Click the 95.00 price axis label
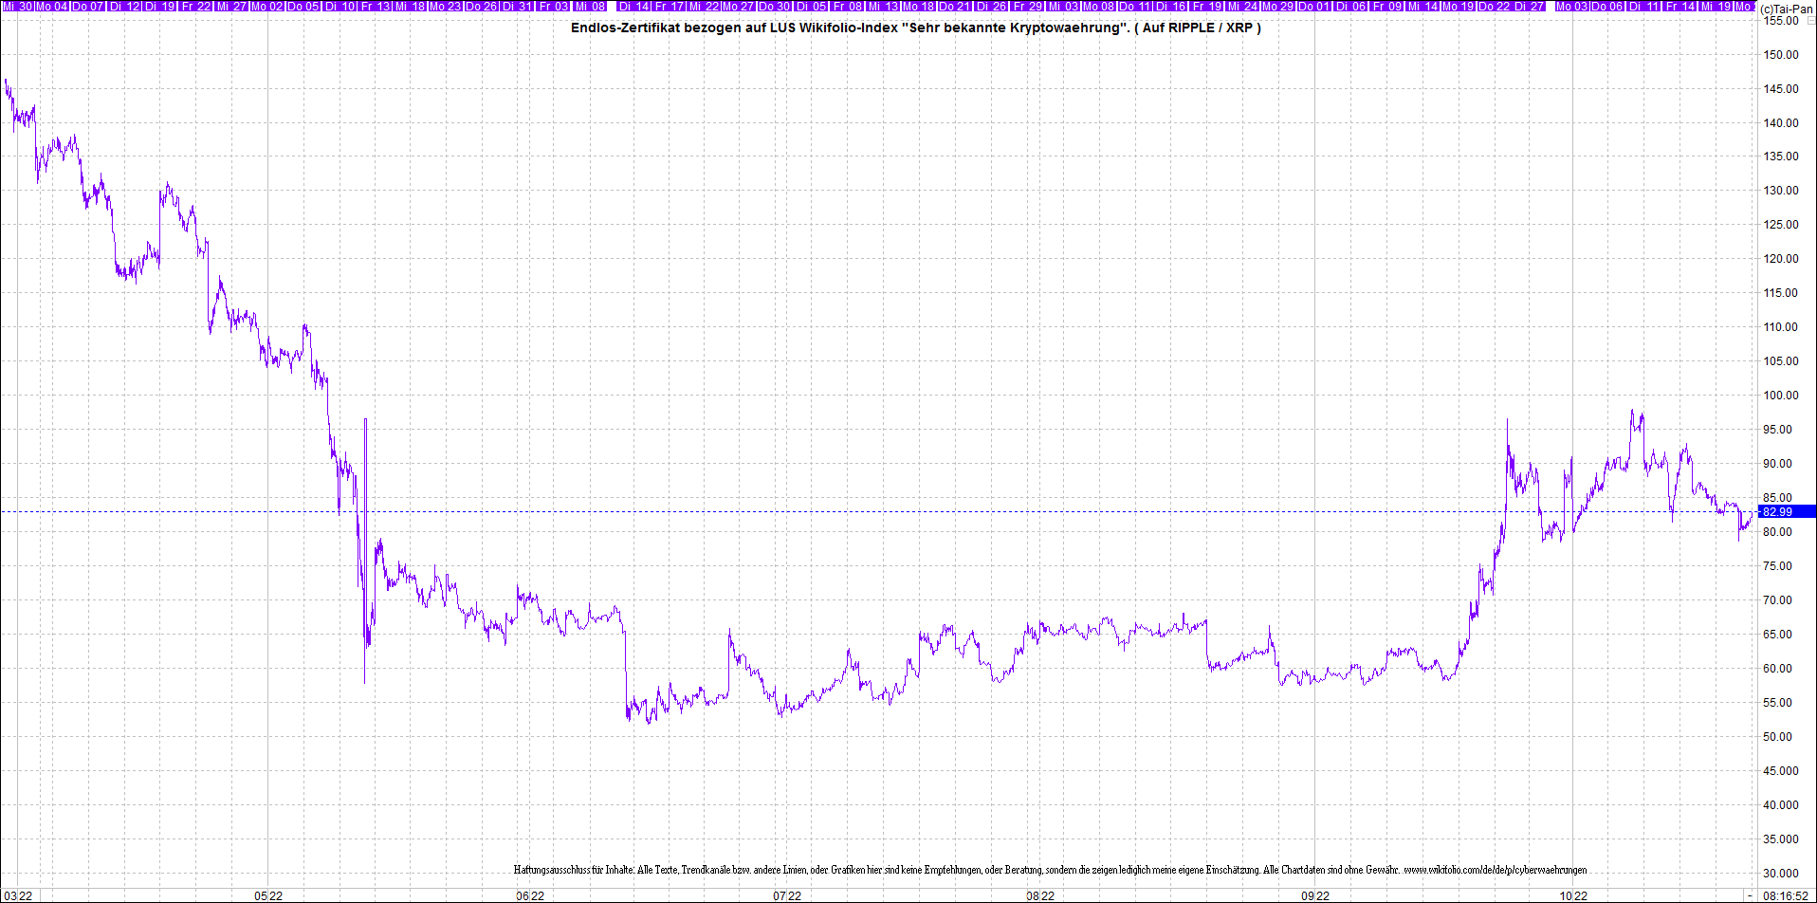Image resolution: width=1817 pixels, height=903 pixels. pos(1778,430)
